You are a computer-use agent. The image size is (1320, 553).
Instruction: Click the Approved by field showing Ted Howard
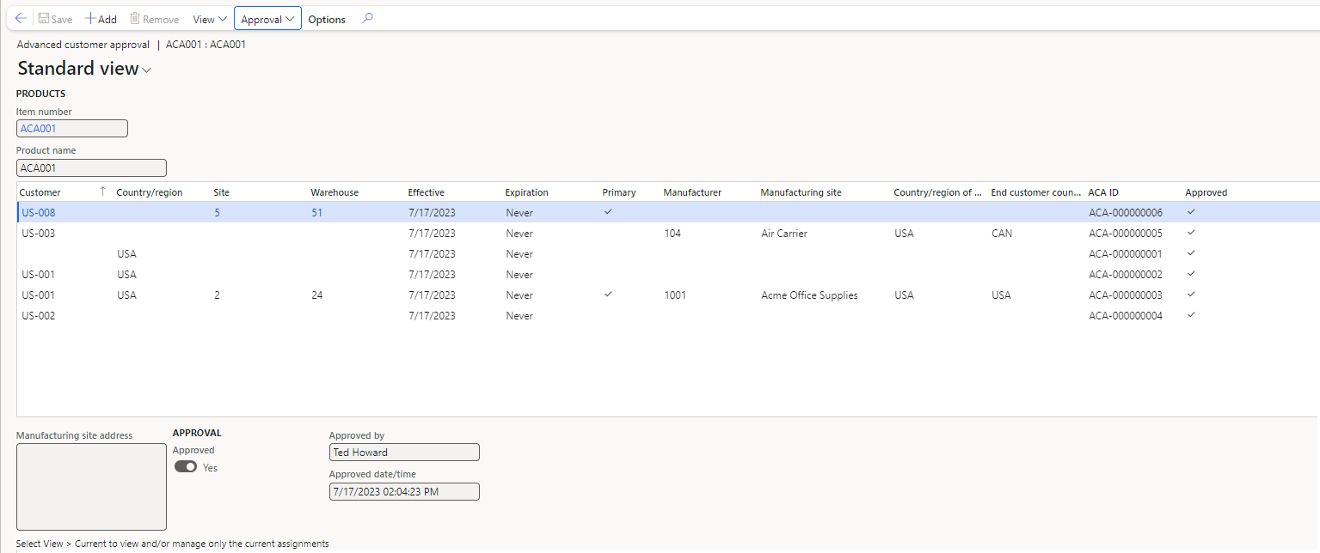pos(404,452)
